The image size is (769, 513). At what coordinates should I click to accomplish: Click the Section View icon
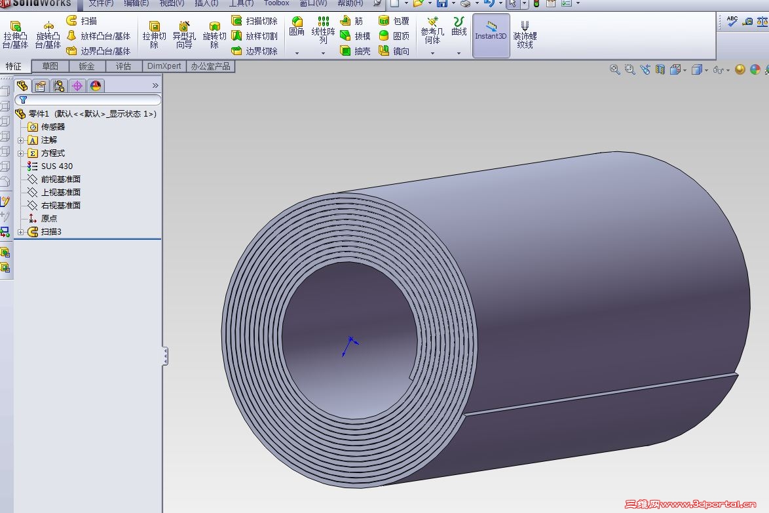tap(660, 69)
